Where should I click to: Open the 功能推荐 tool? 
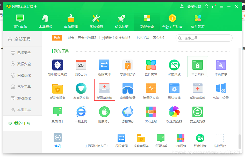click(127, 114)
